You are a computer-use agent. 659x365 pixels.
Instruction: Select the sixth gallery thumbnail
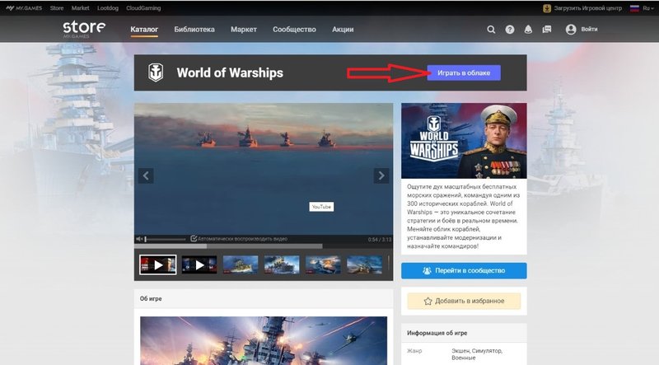[364, 265]
